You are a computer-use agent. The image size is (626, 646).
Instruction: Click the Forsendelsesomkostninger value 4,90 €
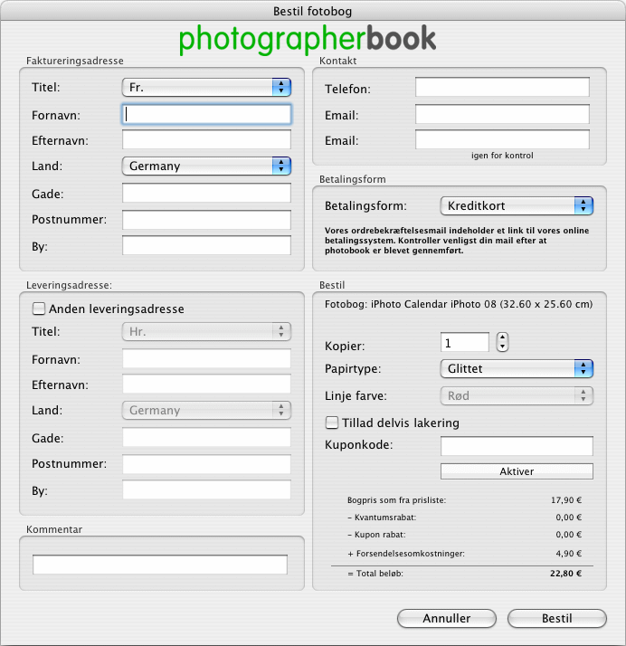(x=568, y=554)
